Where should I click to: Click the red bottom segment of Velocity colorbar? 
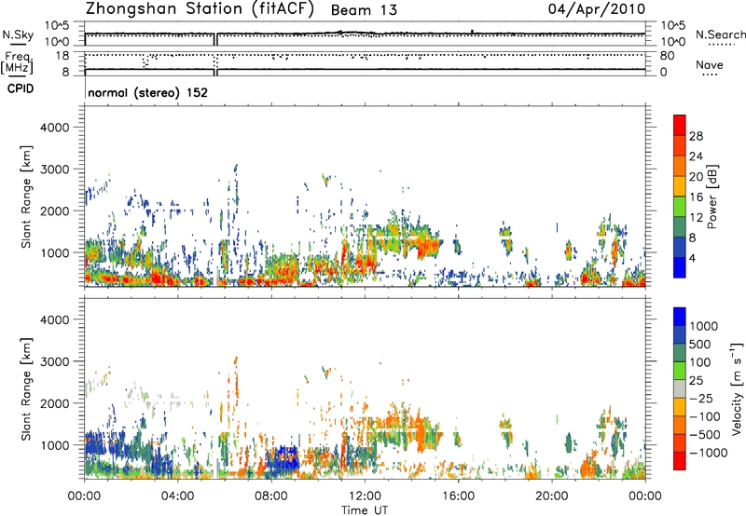680,461
